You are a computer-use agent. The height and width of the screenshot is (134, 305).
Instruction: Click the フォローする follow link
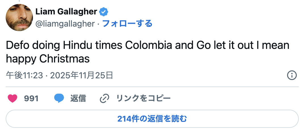(127, 24)
